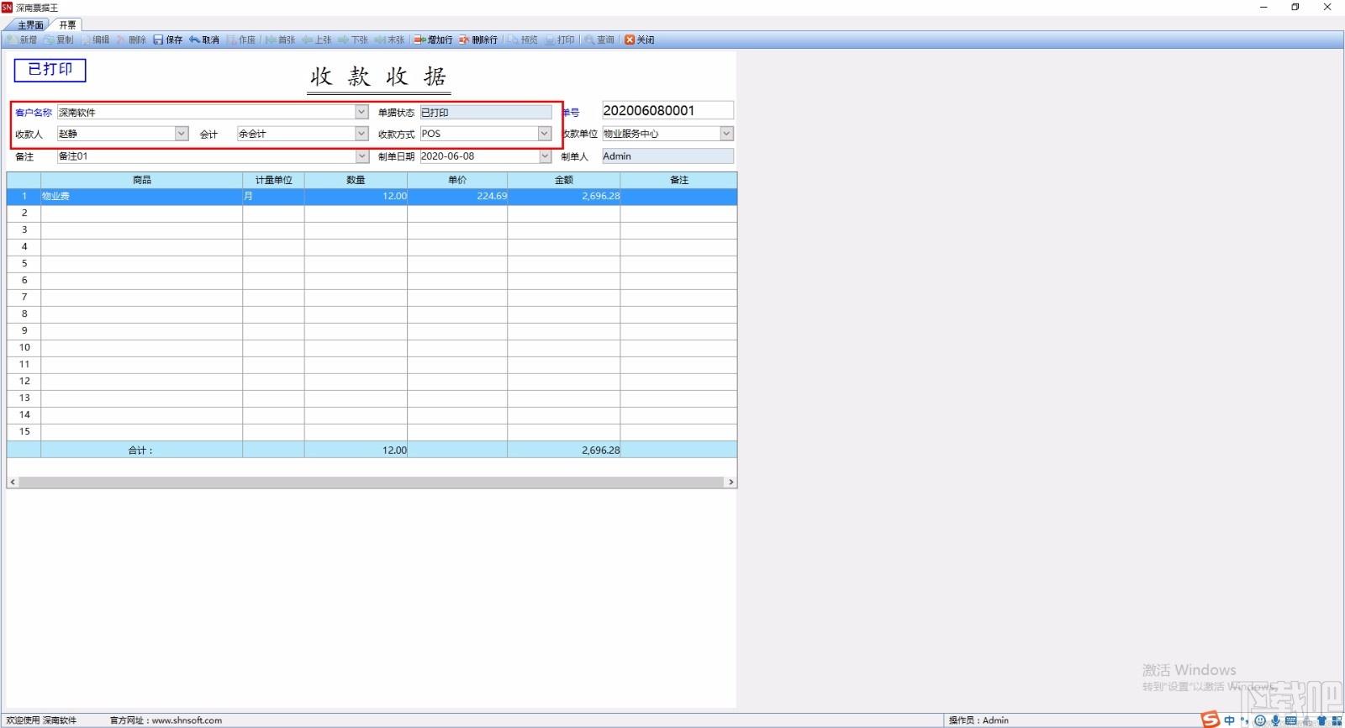Click the input method soft keyboard icon
The height and width of the screenshot is (728, 1345).
click(1290, 720)
